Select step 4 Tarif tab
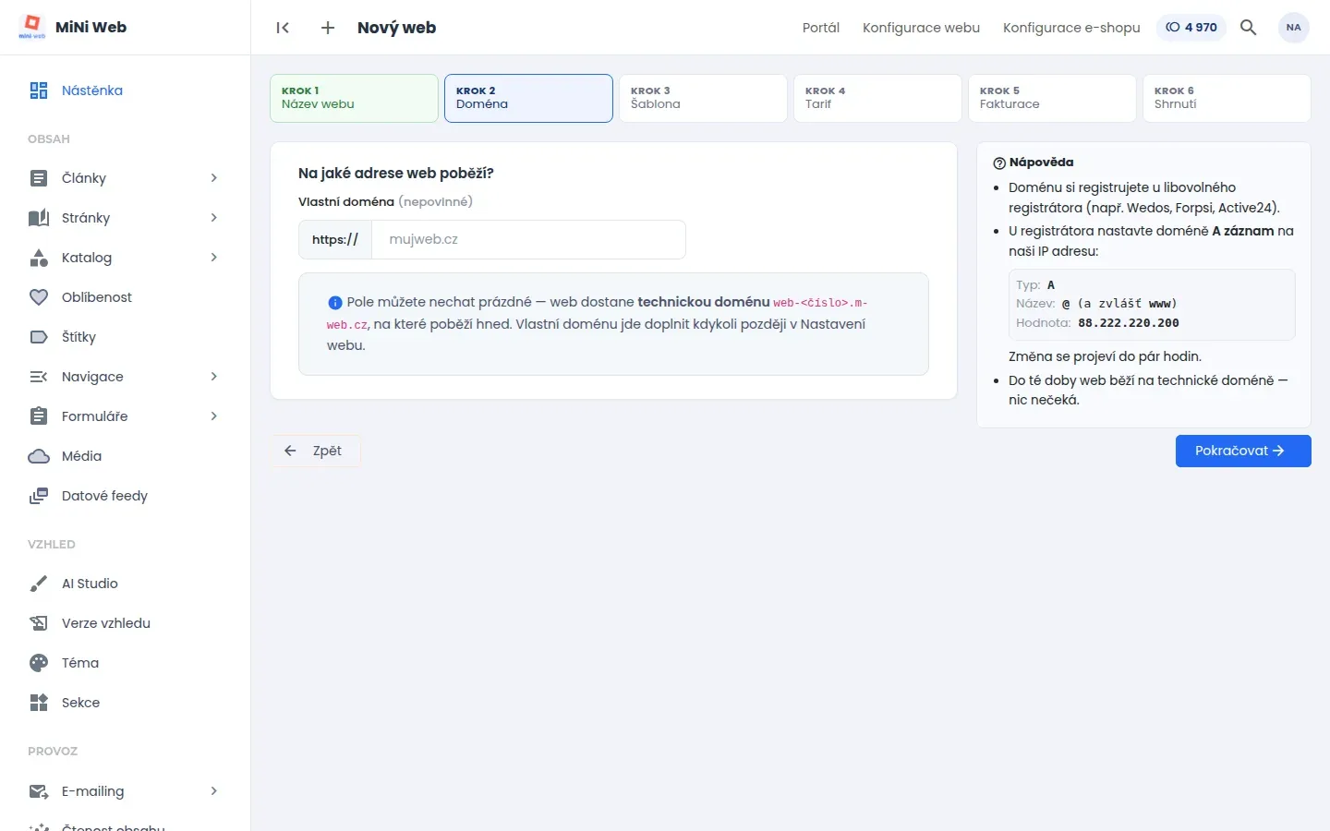This screenshot has width=1330, height=831. coord(877,98)
